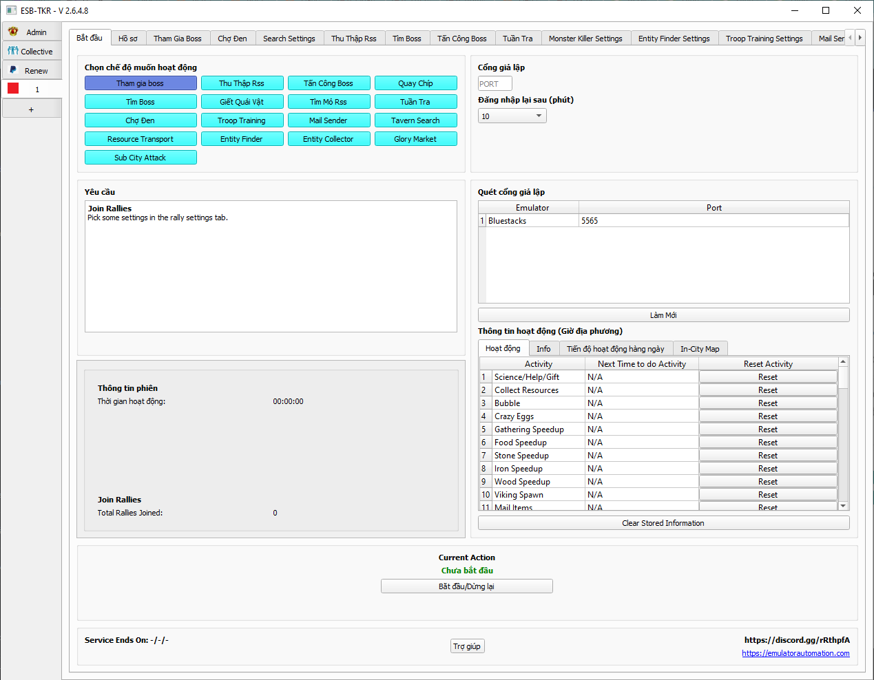Viewport: 874px width, 680px height.
Task: Toggle the Thu Thập Rss mode
Action: pos(242,83)
